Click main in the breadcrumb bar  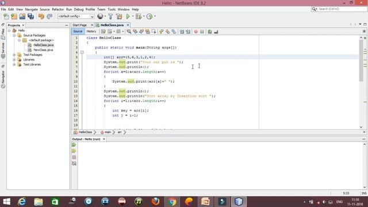108,132
